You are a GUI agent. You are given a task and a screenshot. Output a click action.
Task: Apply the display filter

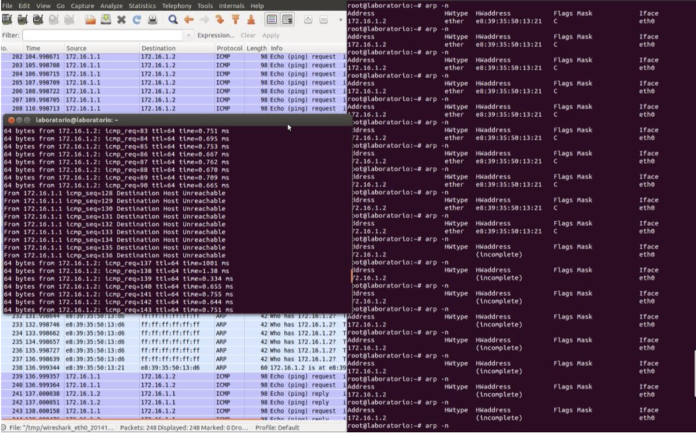(271, 35)
